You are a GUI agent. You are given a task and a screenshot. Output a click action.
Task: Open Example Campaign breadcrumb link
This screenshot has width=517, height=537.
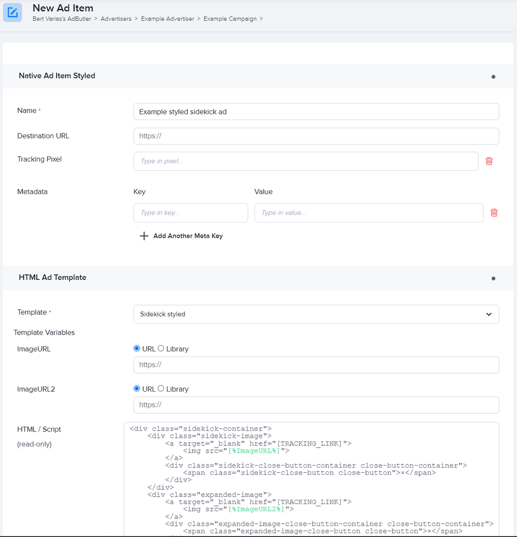(230, 19)
